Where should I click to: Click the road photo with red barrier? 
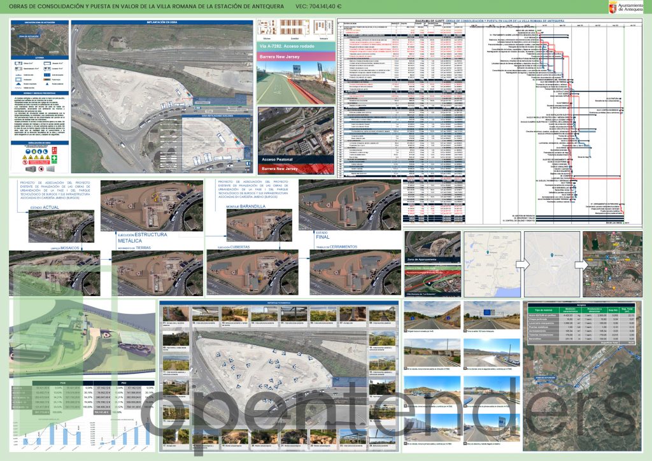[x=295, y=83]
